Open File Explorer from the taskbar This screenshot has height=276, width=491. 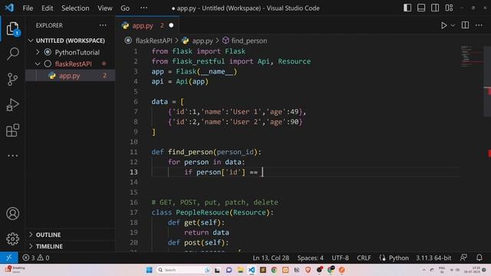pos(240,270)
